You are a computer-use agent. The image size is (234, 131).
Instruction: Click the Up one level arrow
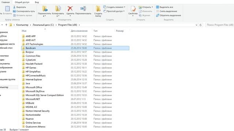(x=6, y=25)
